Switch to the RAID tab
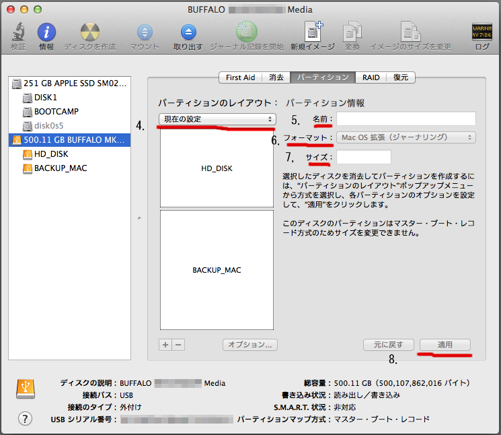 point(371,77)
